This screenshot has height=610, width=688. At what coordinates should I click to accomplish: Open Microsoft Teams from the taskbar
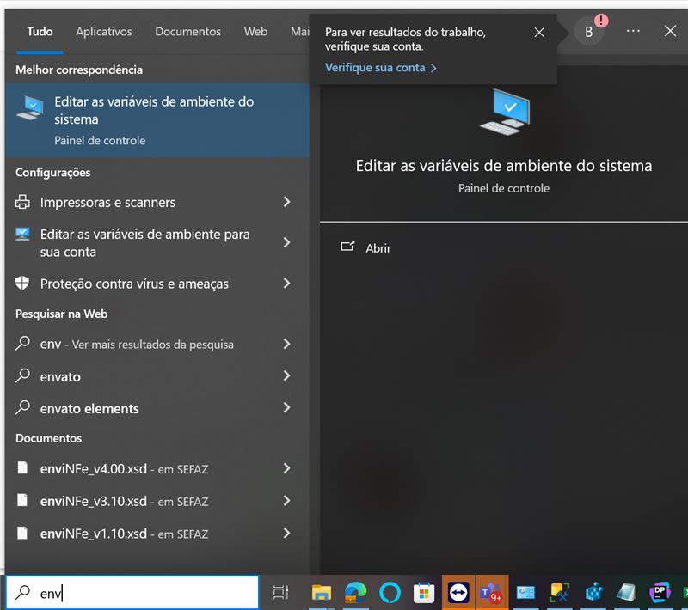pos(492,593)
